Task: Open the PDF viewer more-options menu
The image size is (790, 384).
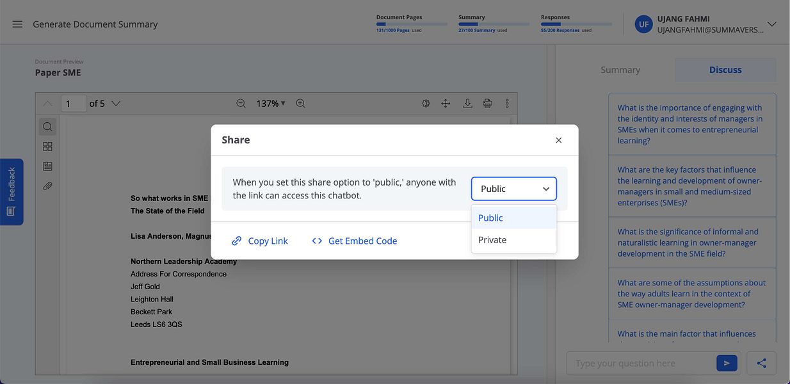Action: (x=507, y=103)
